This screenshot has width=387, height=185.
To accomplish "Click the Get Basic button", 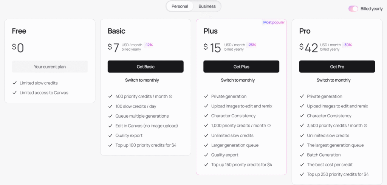I will (x=146, y=67).
